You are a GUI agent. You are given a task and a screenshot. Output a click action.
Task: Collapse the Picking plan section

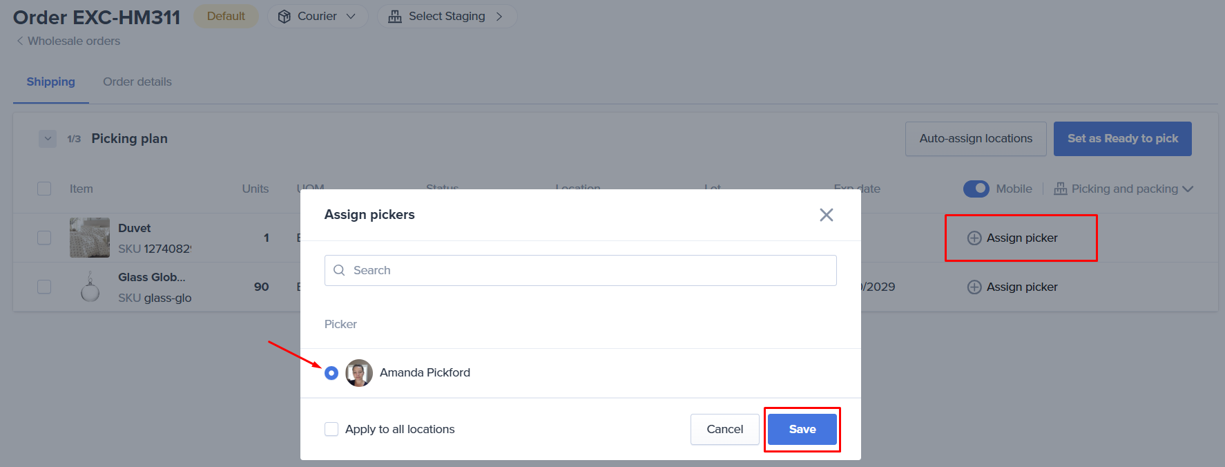47,139
